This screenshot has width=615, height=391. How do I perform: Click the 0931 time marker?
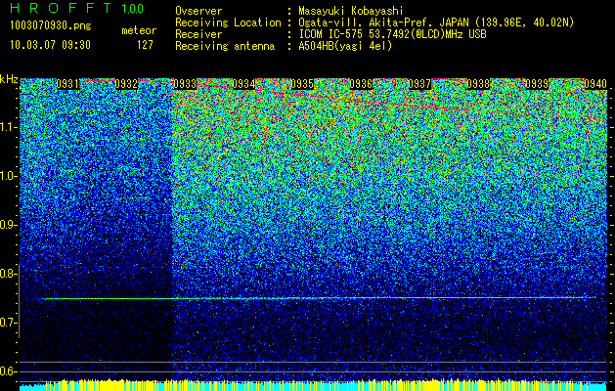pyautogui.click(x=67, y=84)
